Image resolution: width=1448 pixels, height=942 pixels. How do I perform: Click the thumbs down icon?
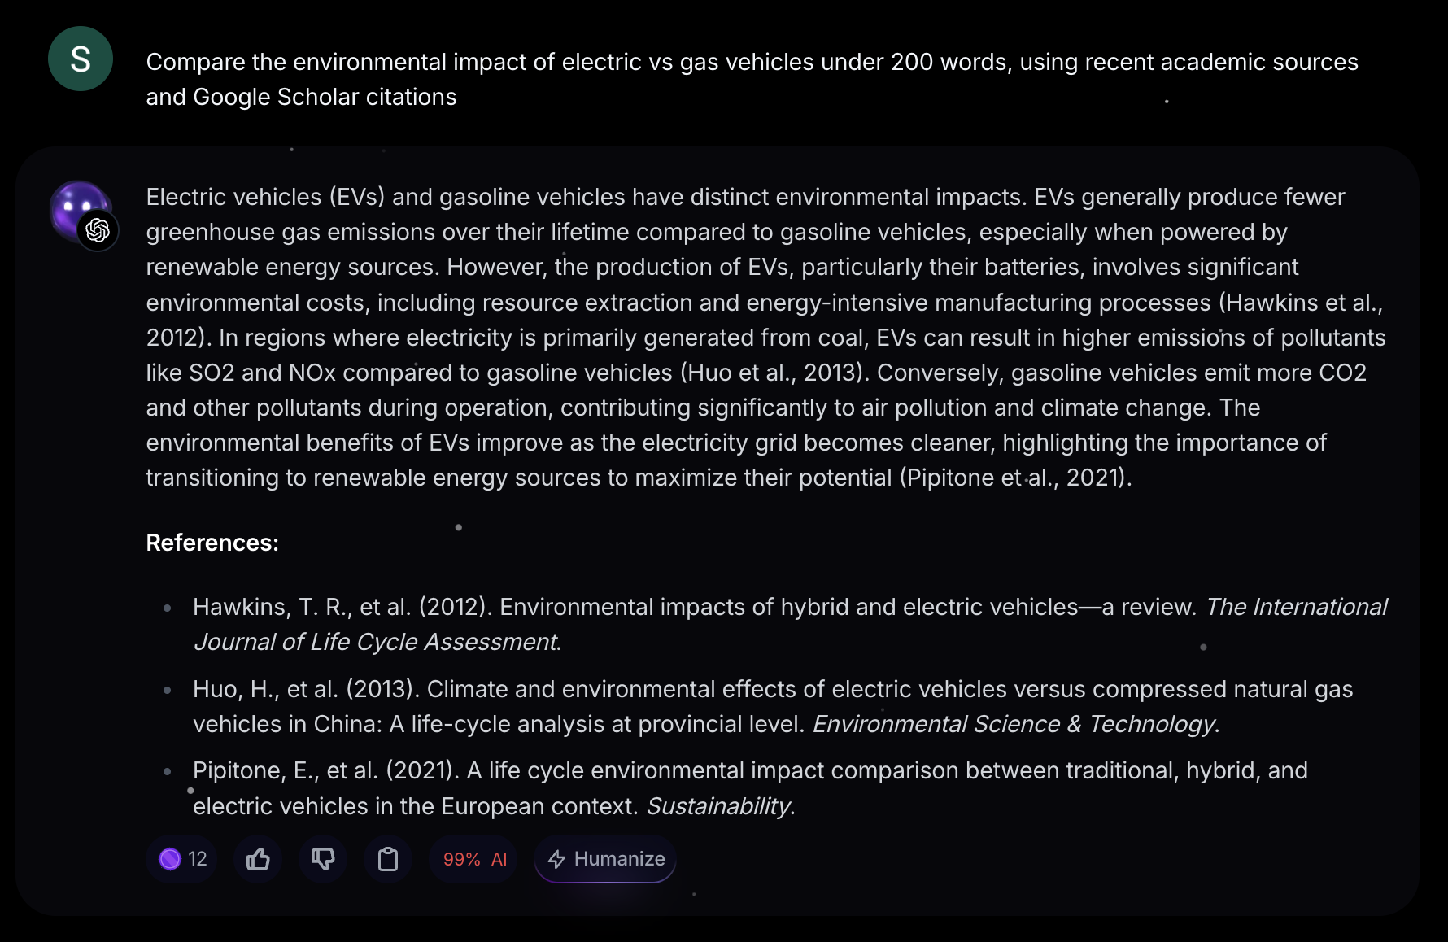point(323,859)
